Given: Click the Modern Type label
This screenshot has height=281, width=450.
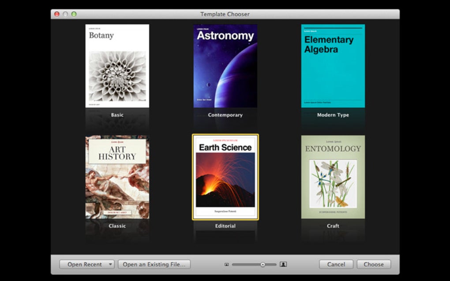Looking at the screenshot, I should (333, 115).
